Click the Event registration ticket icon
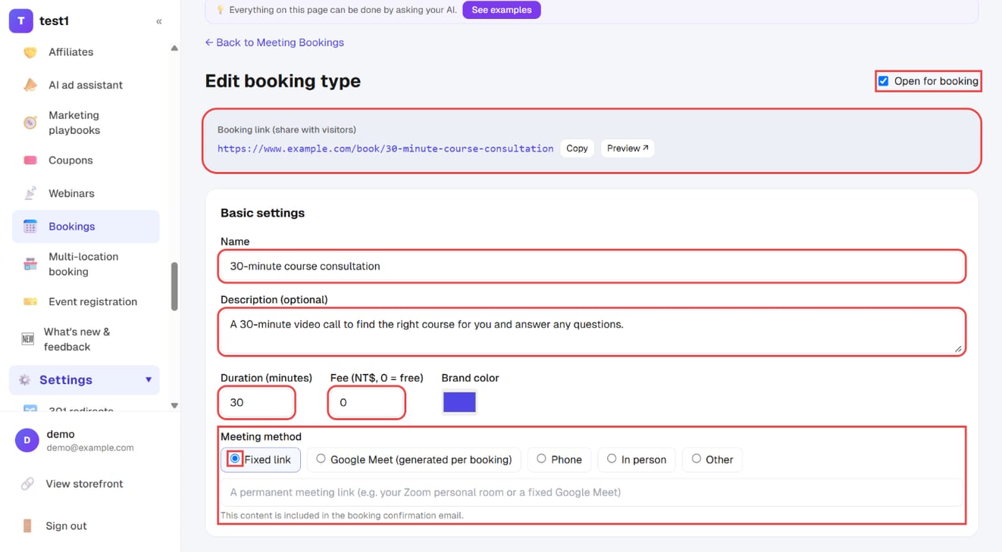Image resolution: width=1002 pixels, height=552 pixels. click(30, 301)
